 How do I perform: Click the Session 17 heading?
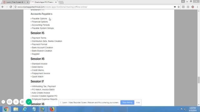point(37,82)
